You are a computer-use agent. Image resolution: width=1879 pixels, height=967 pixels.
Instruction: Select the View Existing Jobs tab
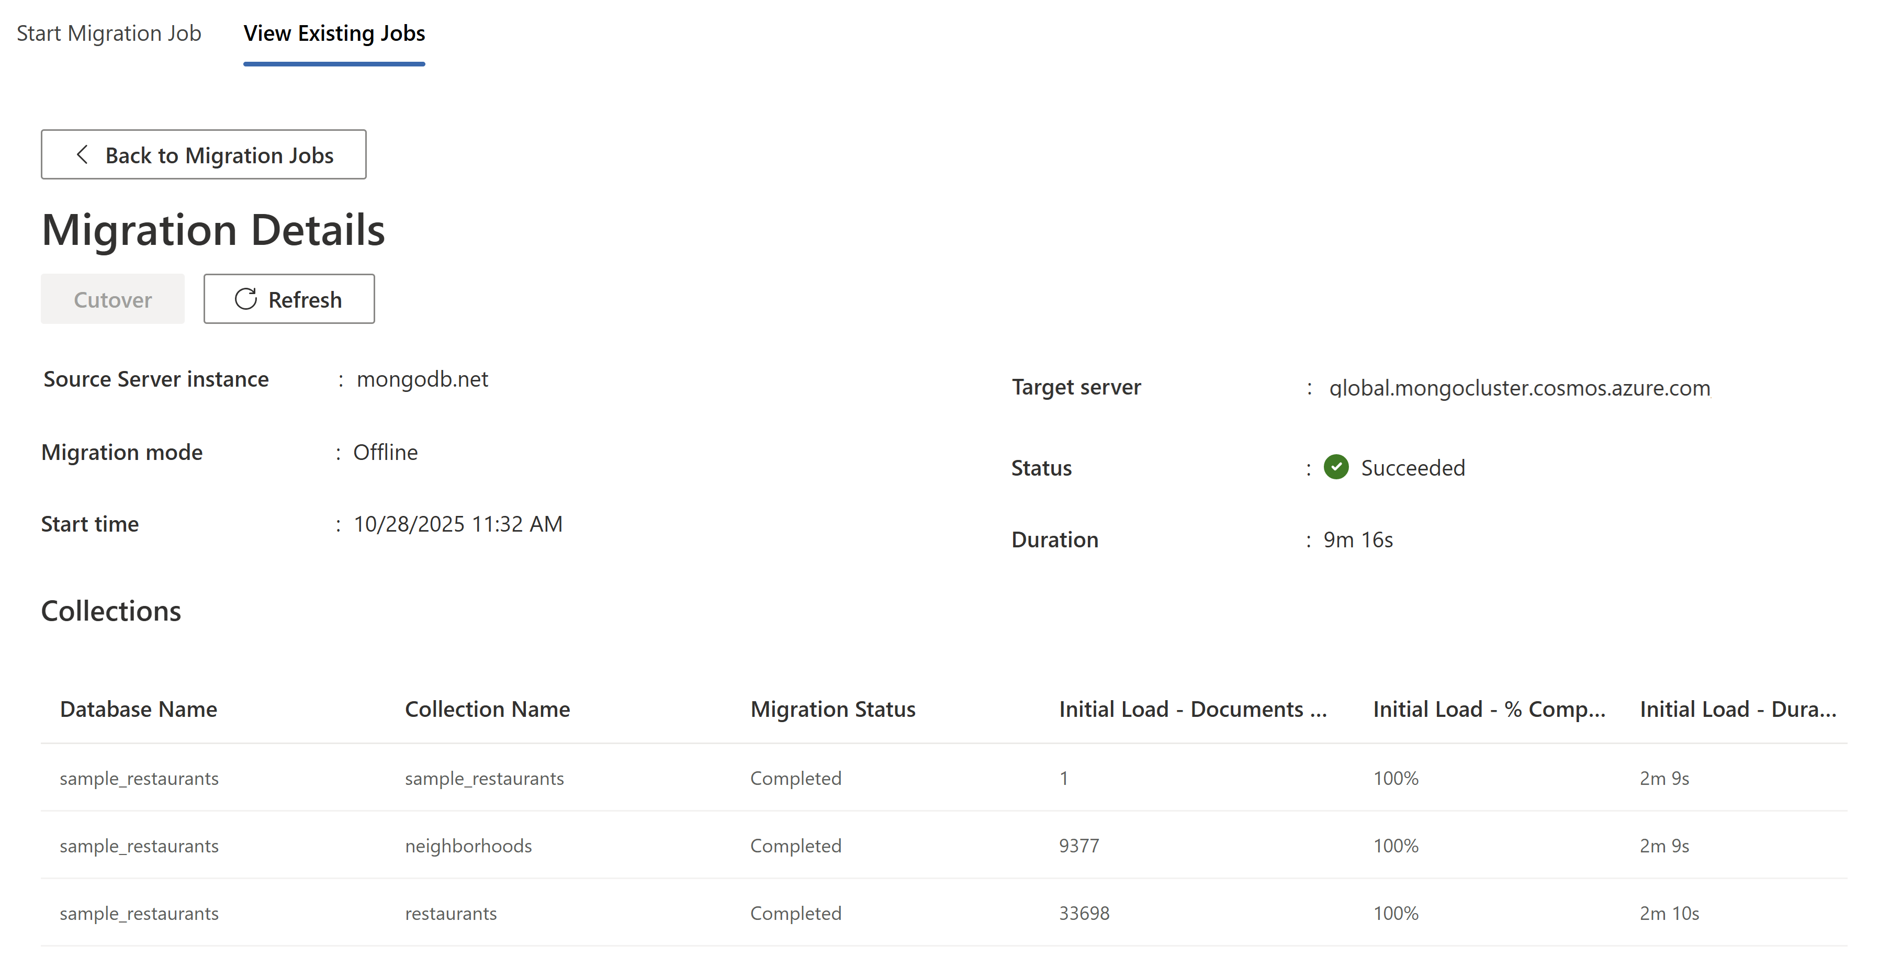coord(334,33)
